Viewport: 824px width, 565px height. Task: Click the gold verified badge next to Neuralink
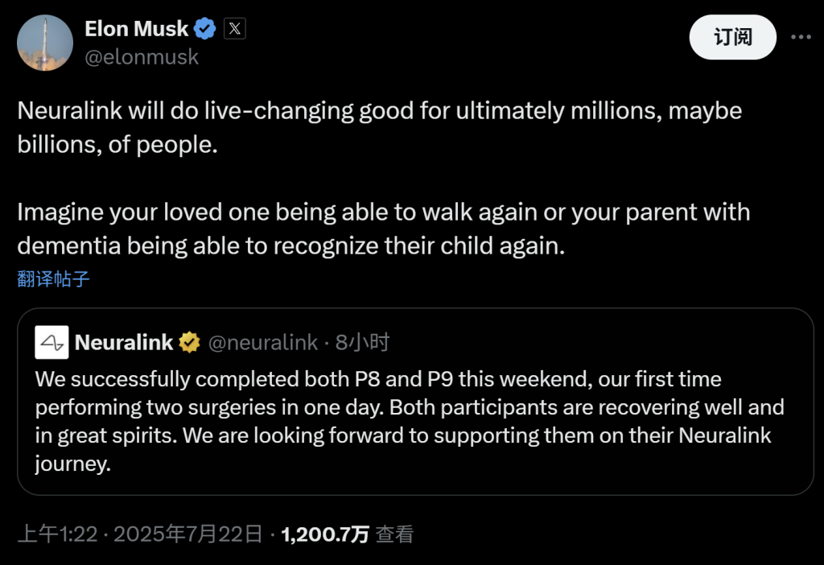190,343
